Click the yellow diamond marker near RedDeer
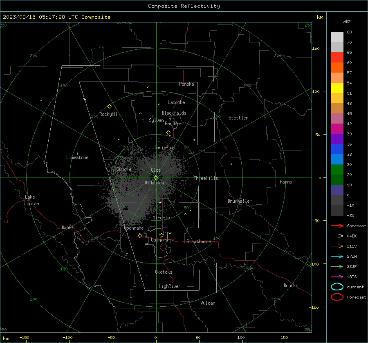This screenshot has height=343, width=368. (168, 133)
